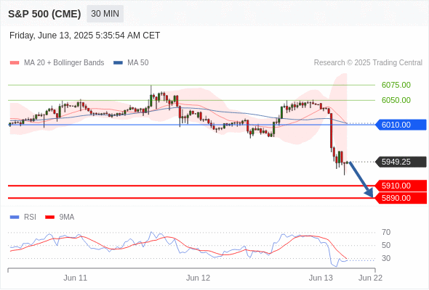Click the 5890.00 support price tag
Viewport: 429px width, 290px height.
click(401, 198)
